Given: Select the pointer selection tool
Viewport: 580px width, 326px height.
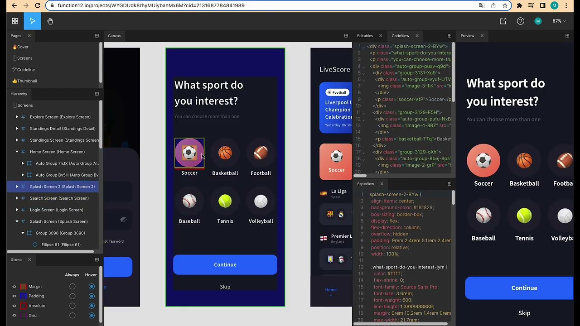Looking at the screenshot, I should point(33,21).
